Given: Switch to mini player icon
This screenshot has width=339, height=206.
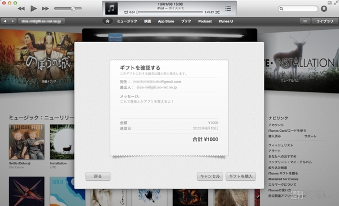Looking at the screenshot, I should pos(329,3).
